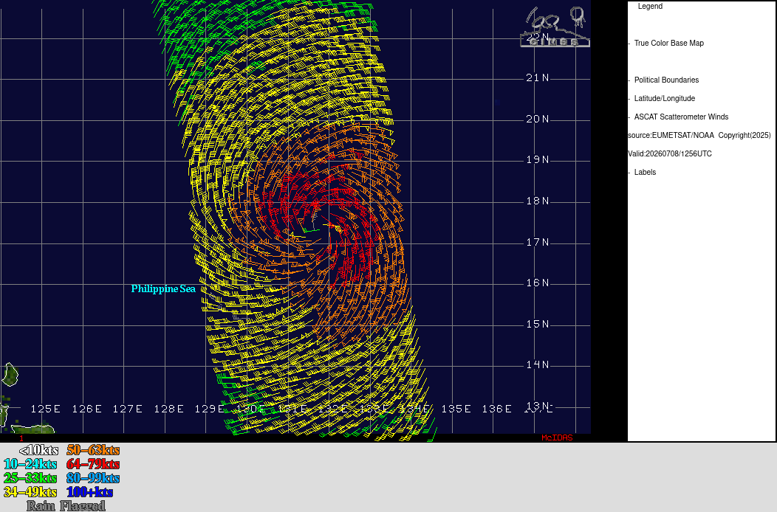This screenshot has height=512, width=777.
Task: Click the 14 N latitude label
Action: coord(538,364)
